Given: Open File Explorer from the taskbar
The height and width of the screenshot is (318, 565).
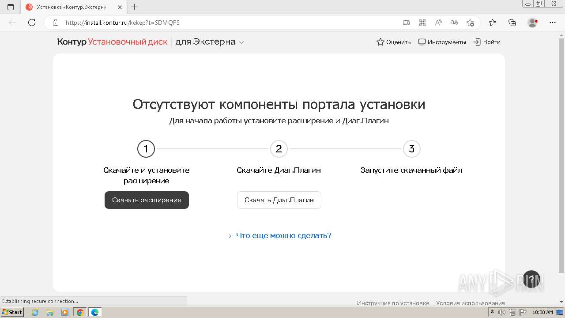Looking at the screenshot, I should (50, 312).
